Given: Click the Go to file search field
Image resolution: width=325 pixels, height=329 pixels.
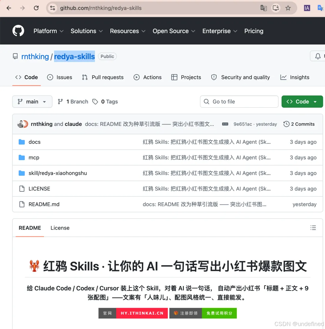Looking at the screenshot, I should (x=239, y=102).
